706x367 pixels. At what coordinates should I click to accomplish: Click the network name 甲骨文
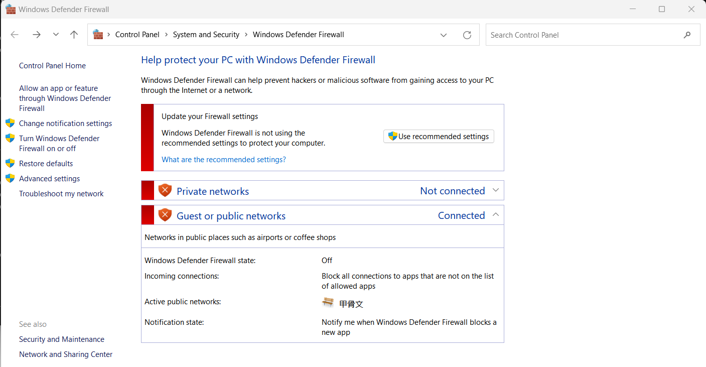click(351, 304)
